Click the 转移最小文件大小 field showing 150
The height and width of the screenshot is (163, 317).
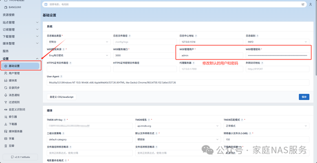(x=266, y=140)
